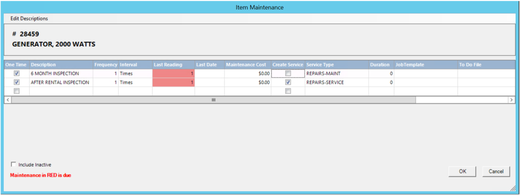Click the REPAIRS-MAINT service type cell
This screenshot has height=195, width=520.
coord(337,73)
